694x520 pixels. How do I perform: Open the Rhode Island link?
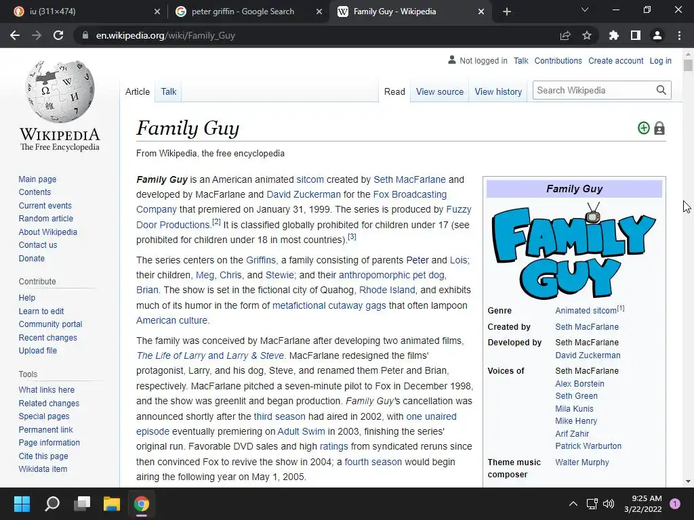[x=387, y=290]
